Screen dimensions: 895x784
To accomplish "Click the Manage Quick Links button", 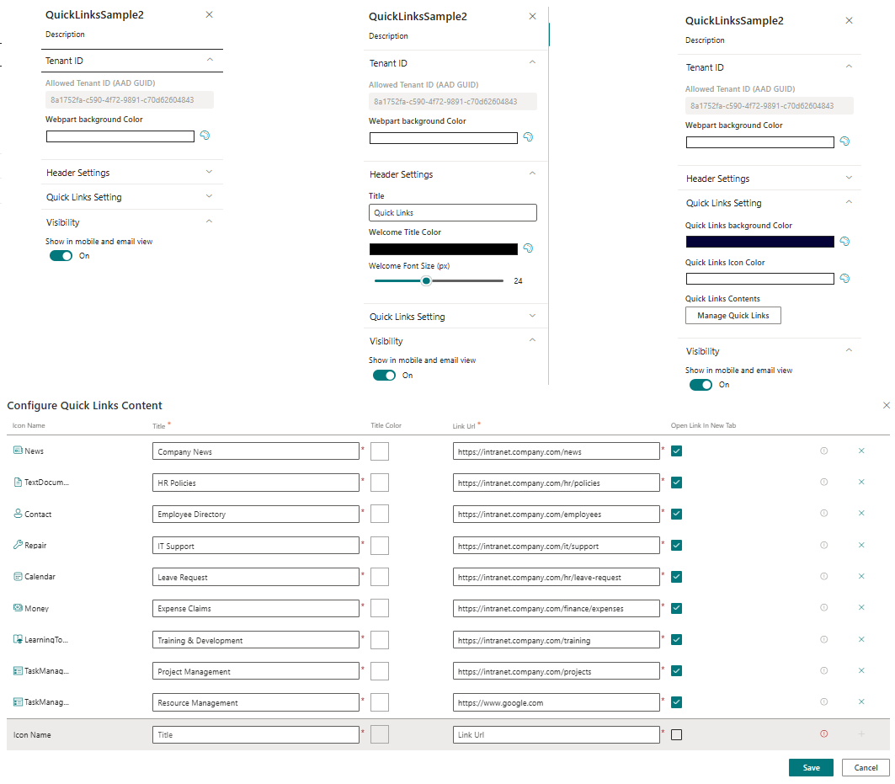I will coord(733,315).
